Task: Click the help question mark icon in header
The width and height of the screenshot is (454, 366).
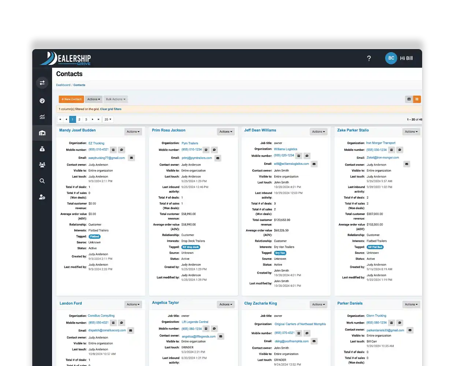Action: pos(369,58)
